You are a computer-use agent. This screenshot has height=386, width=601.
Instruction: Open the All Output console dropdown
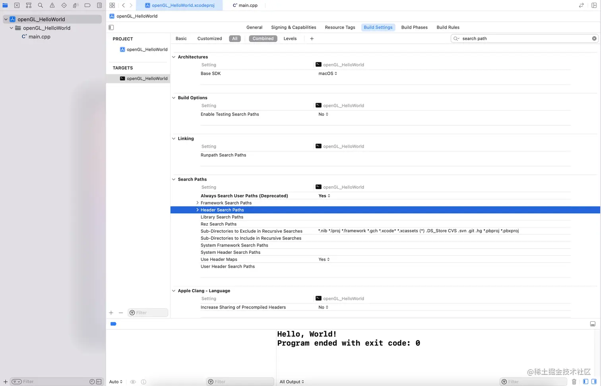tap(292, 382)
